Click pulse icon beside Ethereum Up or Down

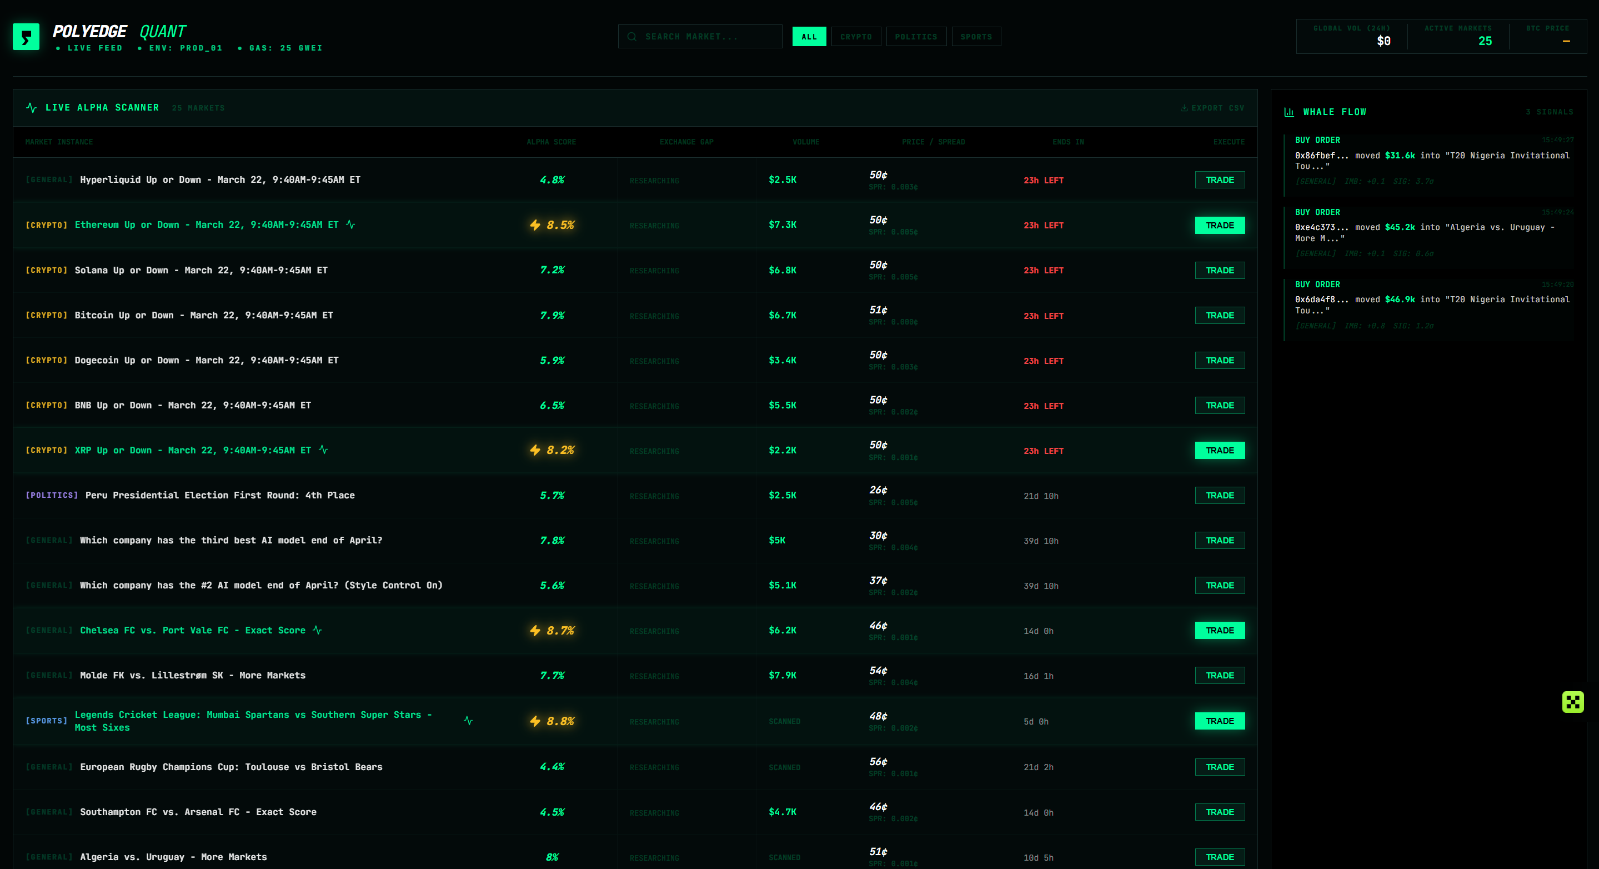[x=350, y=224]
